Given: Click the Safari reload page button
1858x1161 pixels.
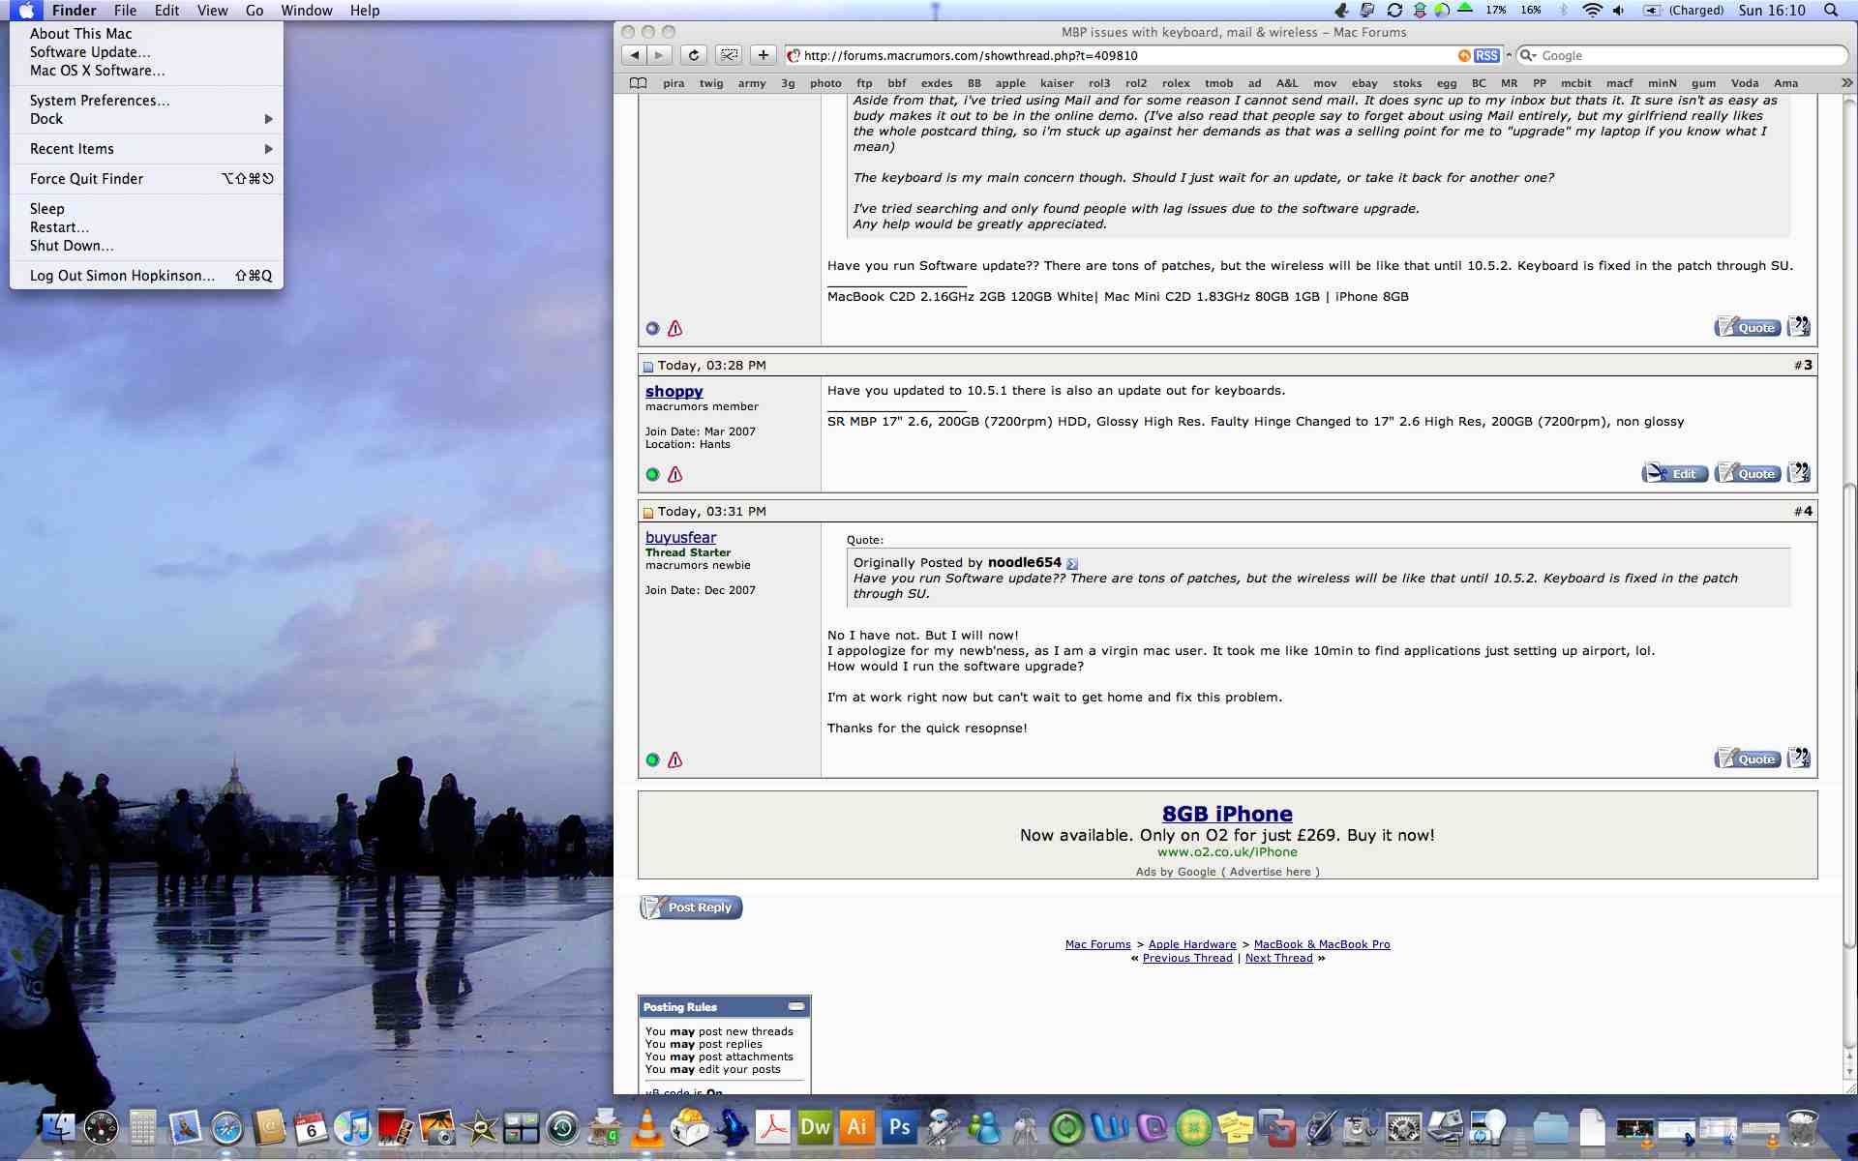Looking at the screenshot, I should (x=693, y=55).
